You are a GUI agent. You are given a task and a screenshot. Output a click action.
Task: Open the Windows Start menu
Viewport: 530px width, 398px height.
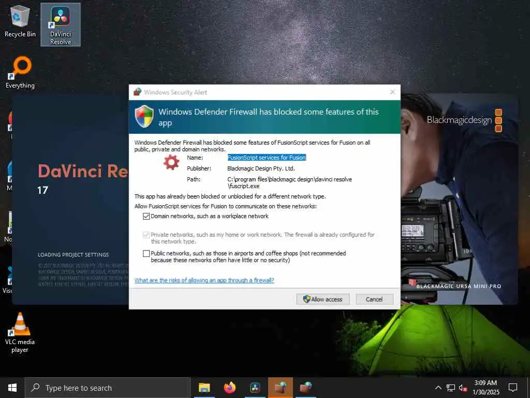pyautogui.click(x=12, y=388)
